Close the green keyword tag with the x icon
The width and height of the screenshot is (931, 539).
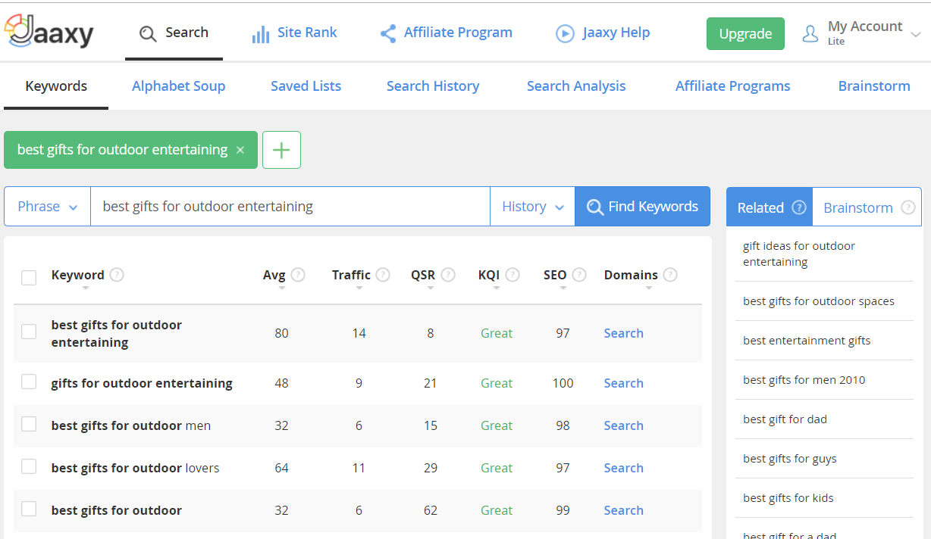pyautogui.click(x=240, y=150)
